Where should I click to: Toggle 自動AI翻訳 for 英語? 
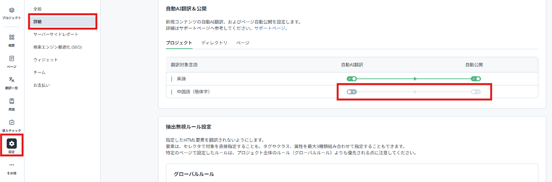coord(352,79)
